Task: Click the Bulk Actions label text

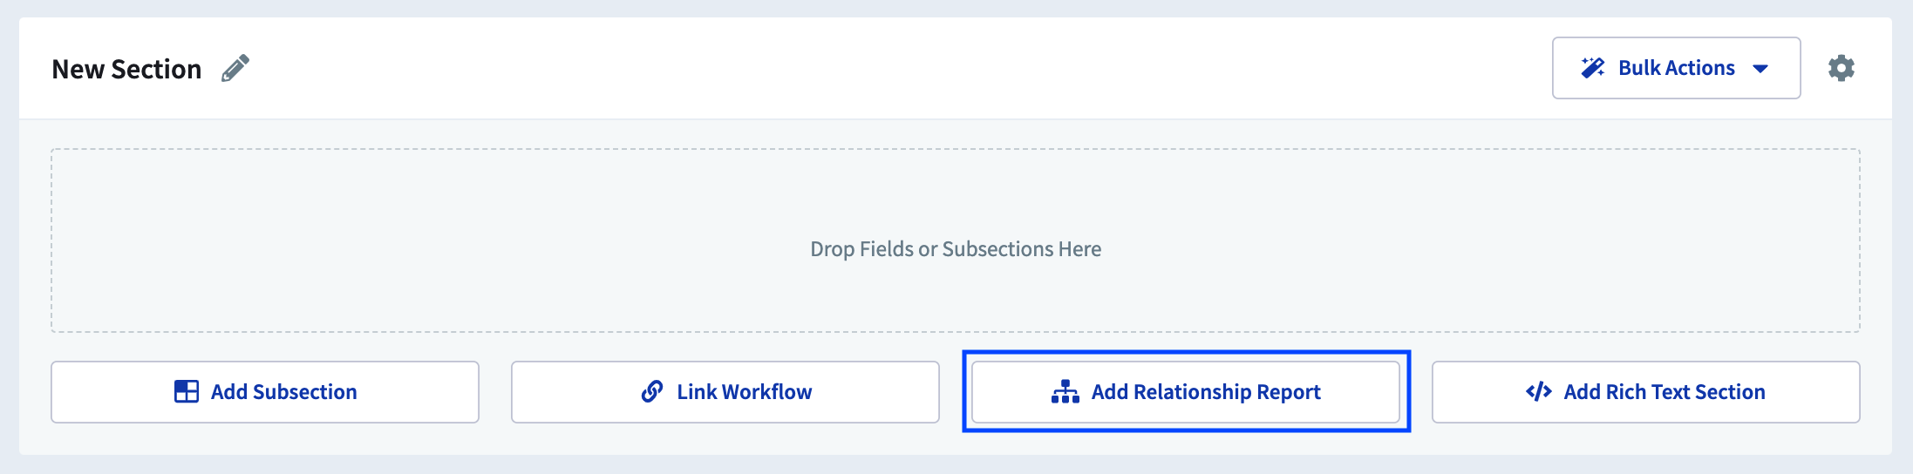Action: [1677, 68]
